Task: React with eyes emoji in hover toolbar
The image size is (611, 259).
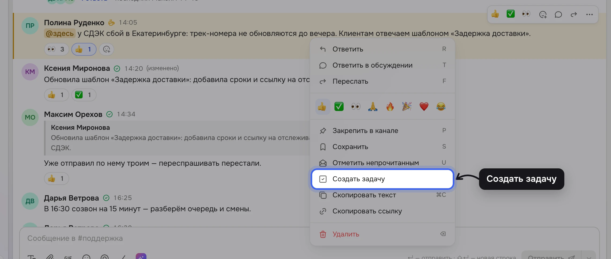Action: pos(526,14)
